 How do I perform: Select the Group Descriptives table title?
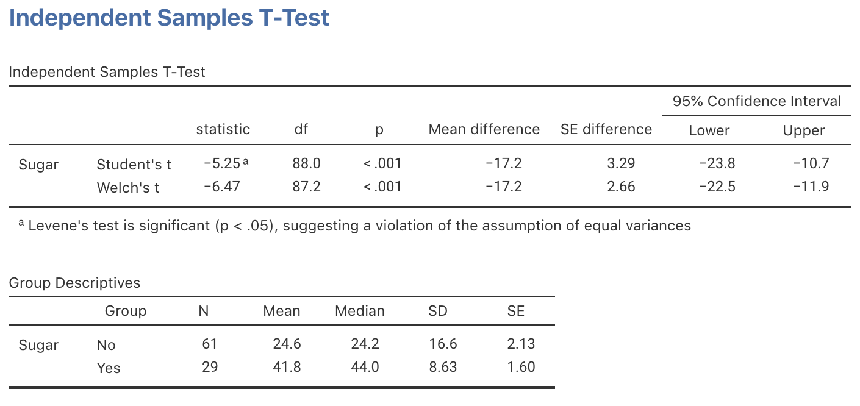[74, 283]
